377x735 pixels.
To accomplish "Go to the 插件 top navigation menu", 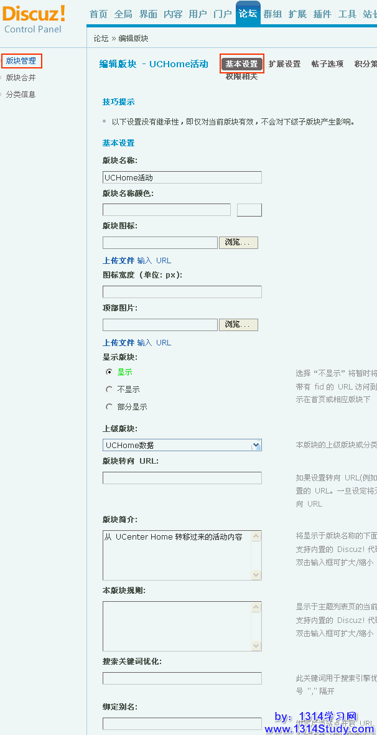I will coord(322,14).
